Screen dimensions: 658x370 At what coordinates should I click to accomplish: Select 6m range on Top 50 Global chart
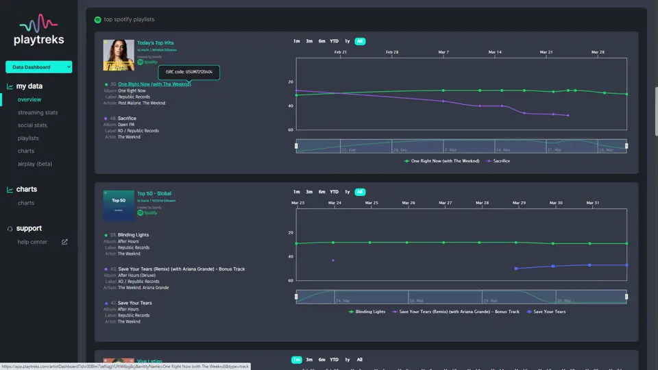322,192
